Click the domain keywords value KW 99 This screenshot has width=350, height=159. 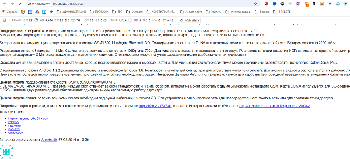click(89, 20)
